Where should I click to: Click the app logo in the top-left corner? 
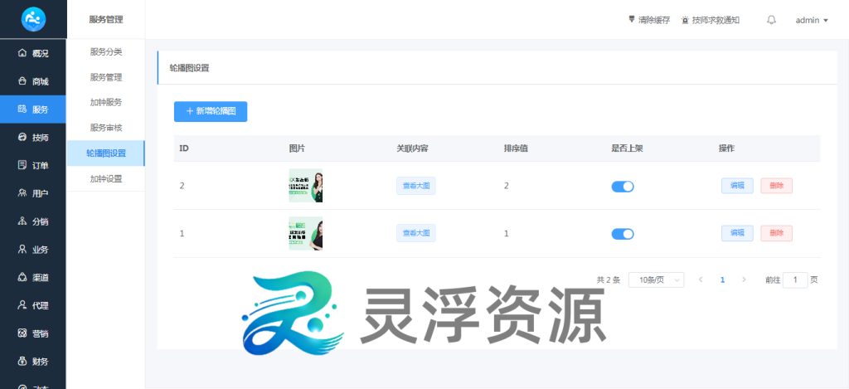[33, 20]
